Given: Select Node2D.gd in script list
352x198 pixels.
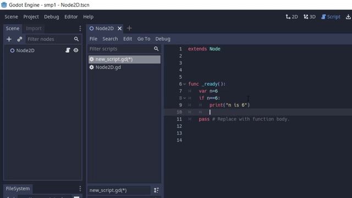Looking at the screenshot, I should (x=124, y=67).
